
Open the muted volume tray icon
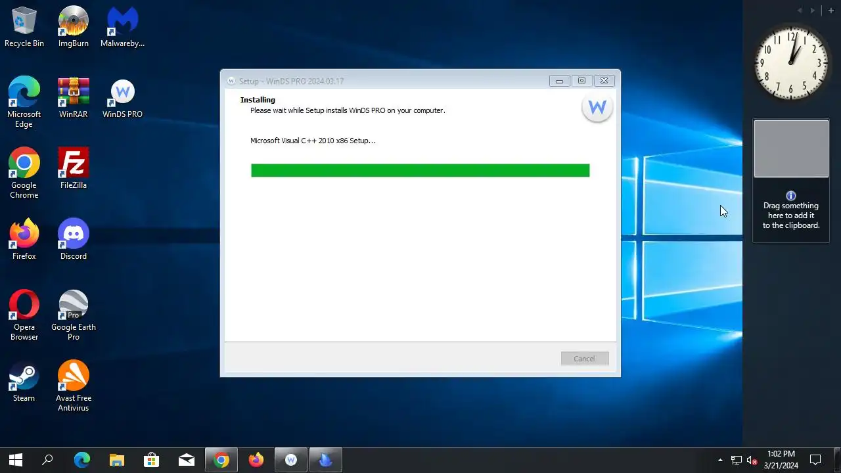click(x=752, y=460)
